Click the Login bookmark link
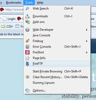The height and width of the screenshot is (100, 96). coord(9,19)
